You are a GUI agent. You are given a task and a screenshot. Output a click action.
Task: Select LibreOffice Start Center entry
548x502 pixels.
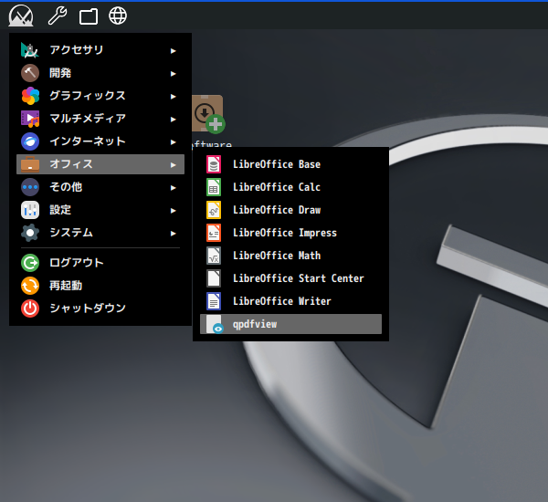pyautogui.click(x=298, y=278)
